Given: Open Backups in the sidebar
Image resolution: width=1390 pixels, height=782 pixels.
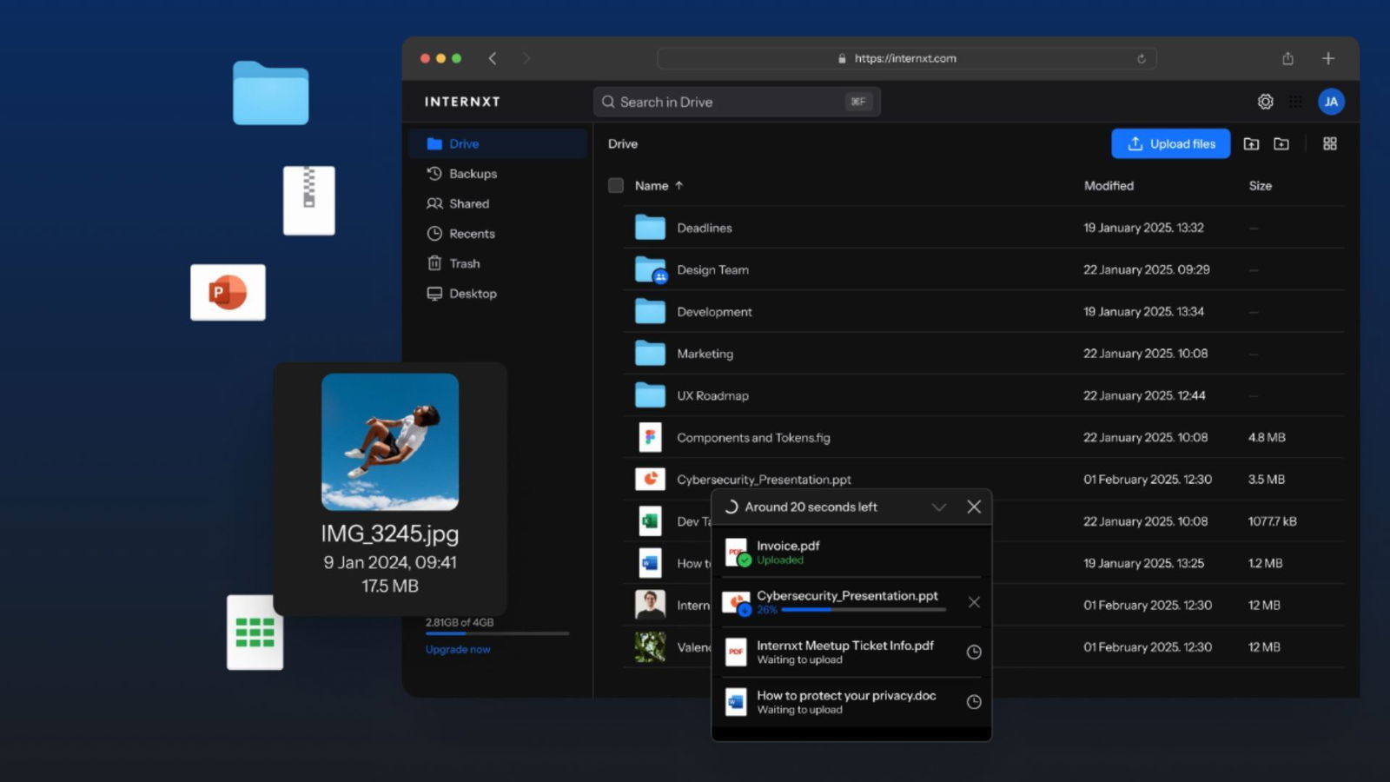Looking at the screenshot, I should [472, 174].
